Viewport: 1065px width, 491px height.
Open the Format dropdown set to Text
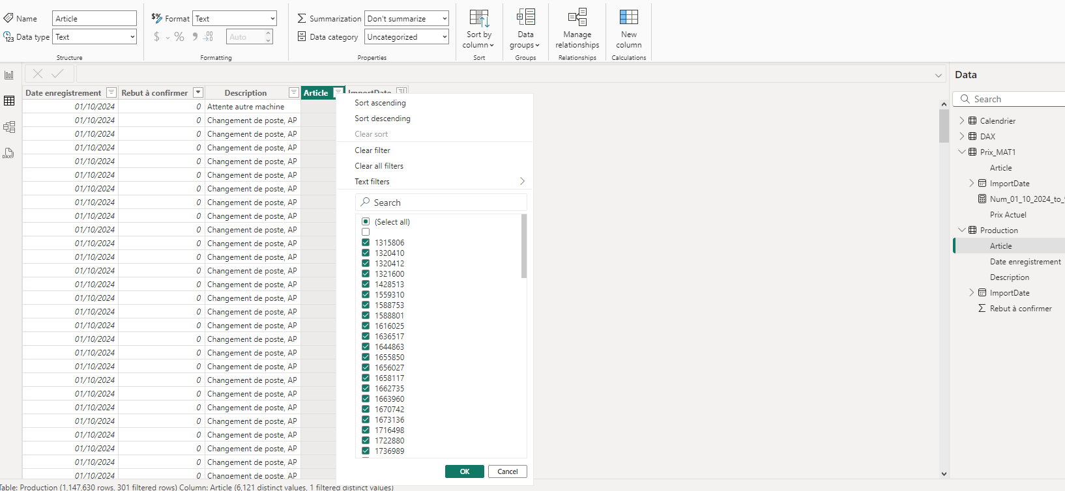click(235, 19)
